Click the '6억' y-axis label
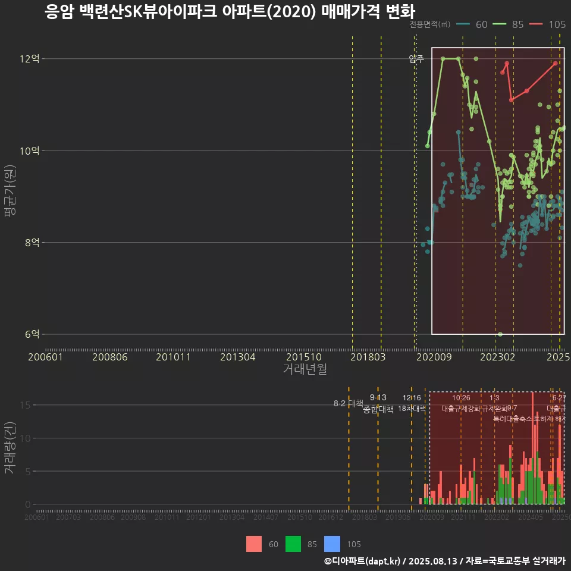The width and height of the screenshot is (571, 571). (x=32, y=334)
